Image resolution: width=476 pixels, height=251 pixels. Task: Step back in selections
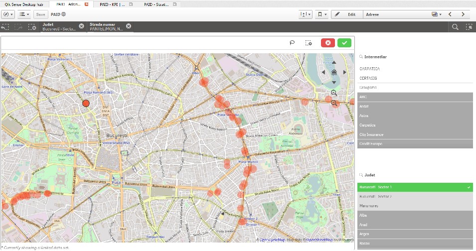(x=5, y=27)
